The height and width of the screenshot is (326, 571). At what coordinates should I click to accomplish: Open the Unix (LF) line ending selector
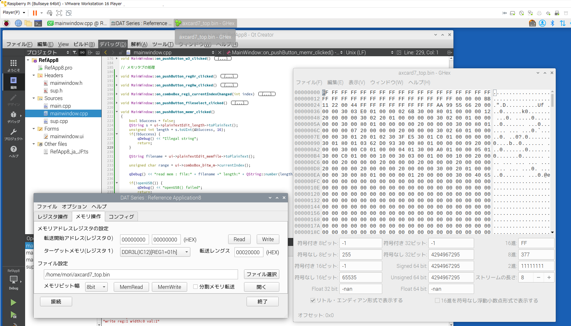(x=370, y=52)
